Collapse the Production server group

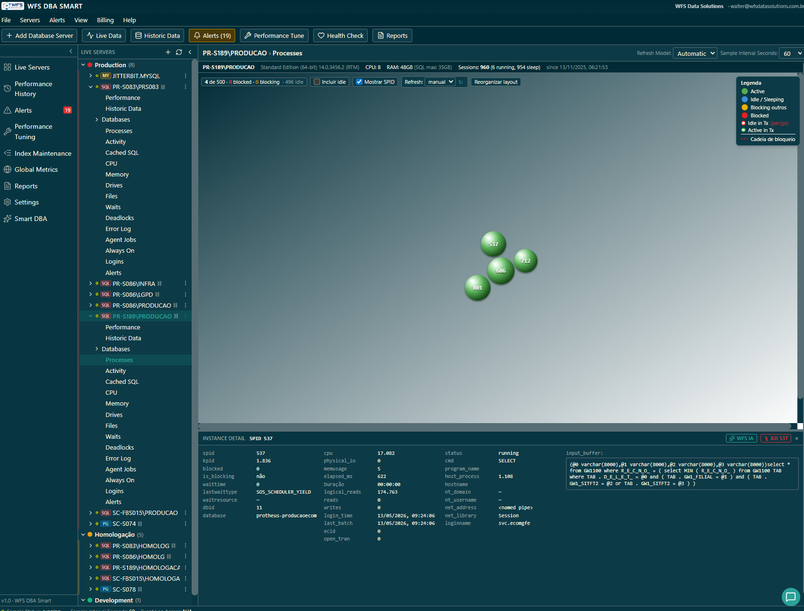[83, 65]
